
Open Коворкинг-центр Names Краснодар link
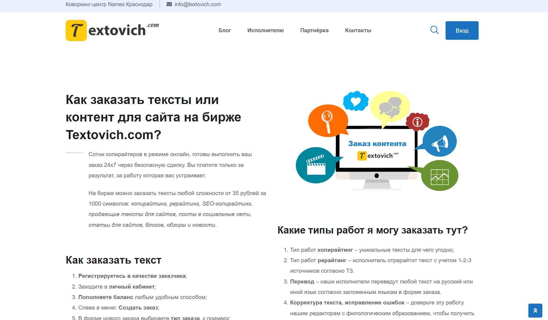[x=109, y=4]
